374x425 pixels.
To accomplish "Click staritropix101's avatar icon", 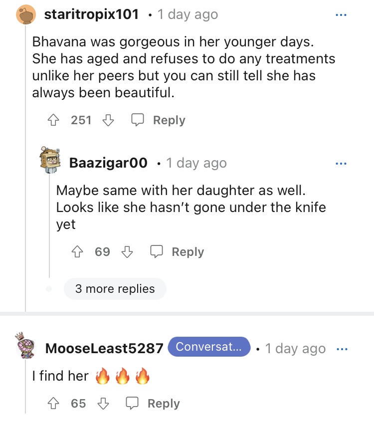I will [25, 15].
